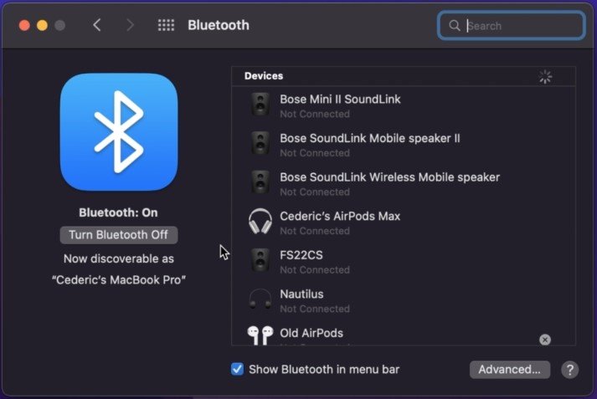
Task: Open the Advanced settings button
Action: 509,370
